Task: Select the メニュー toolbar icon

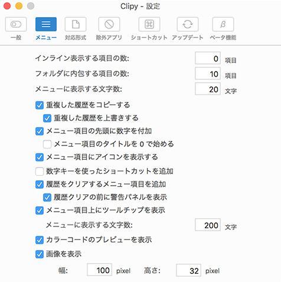Action: [x=46, y=24]
